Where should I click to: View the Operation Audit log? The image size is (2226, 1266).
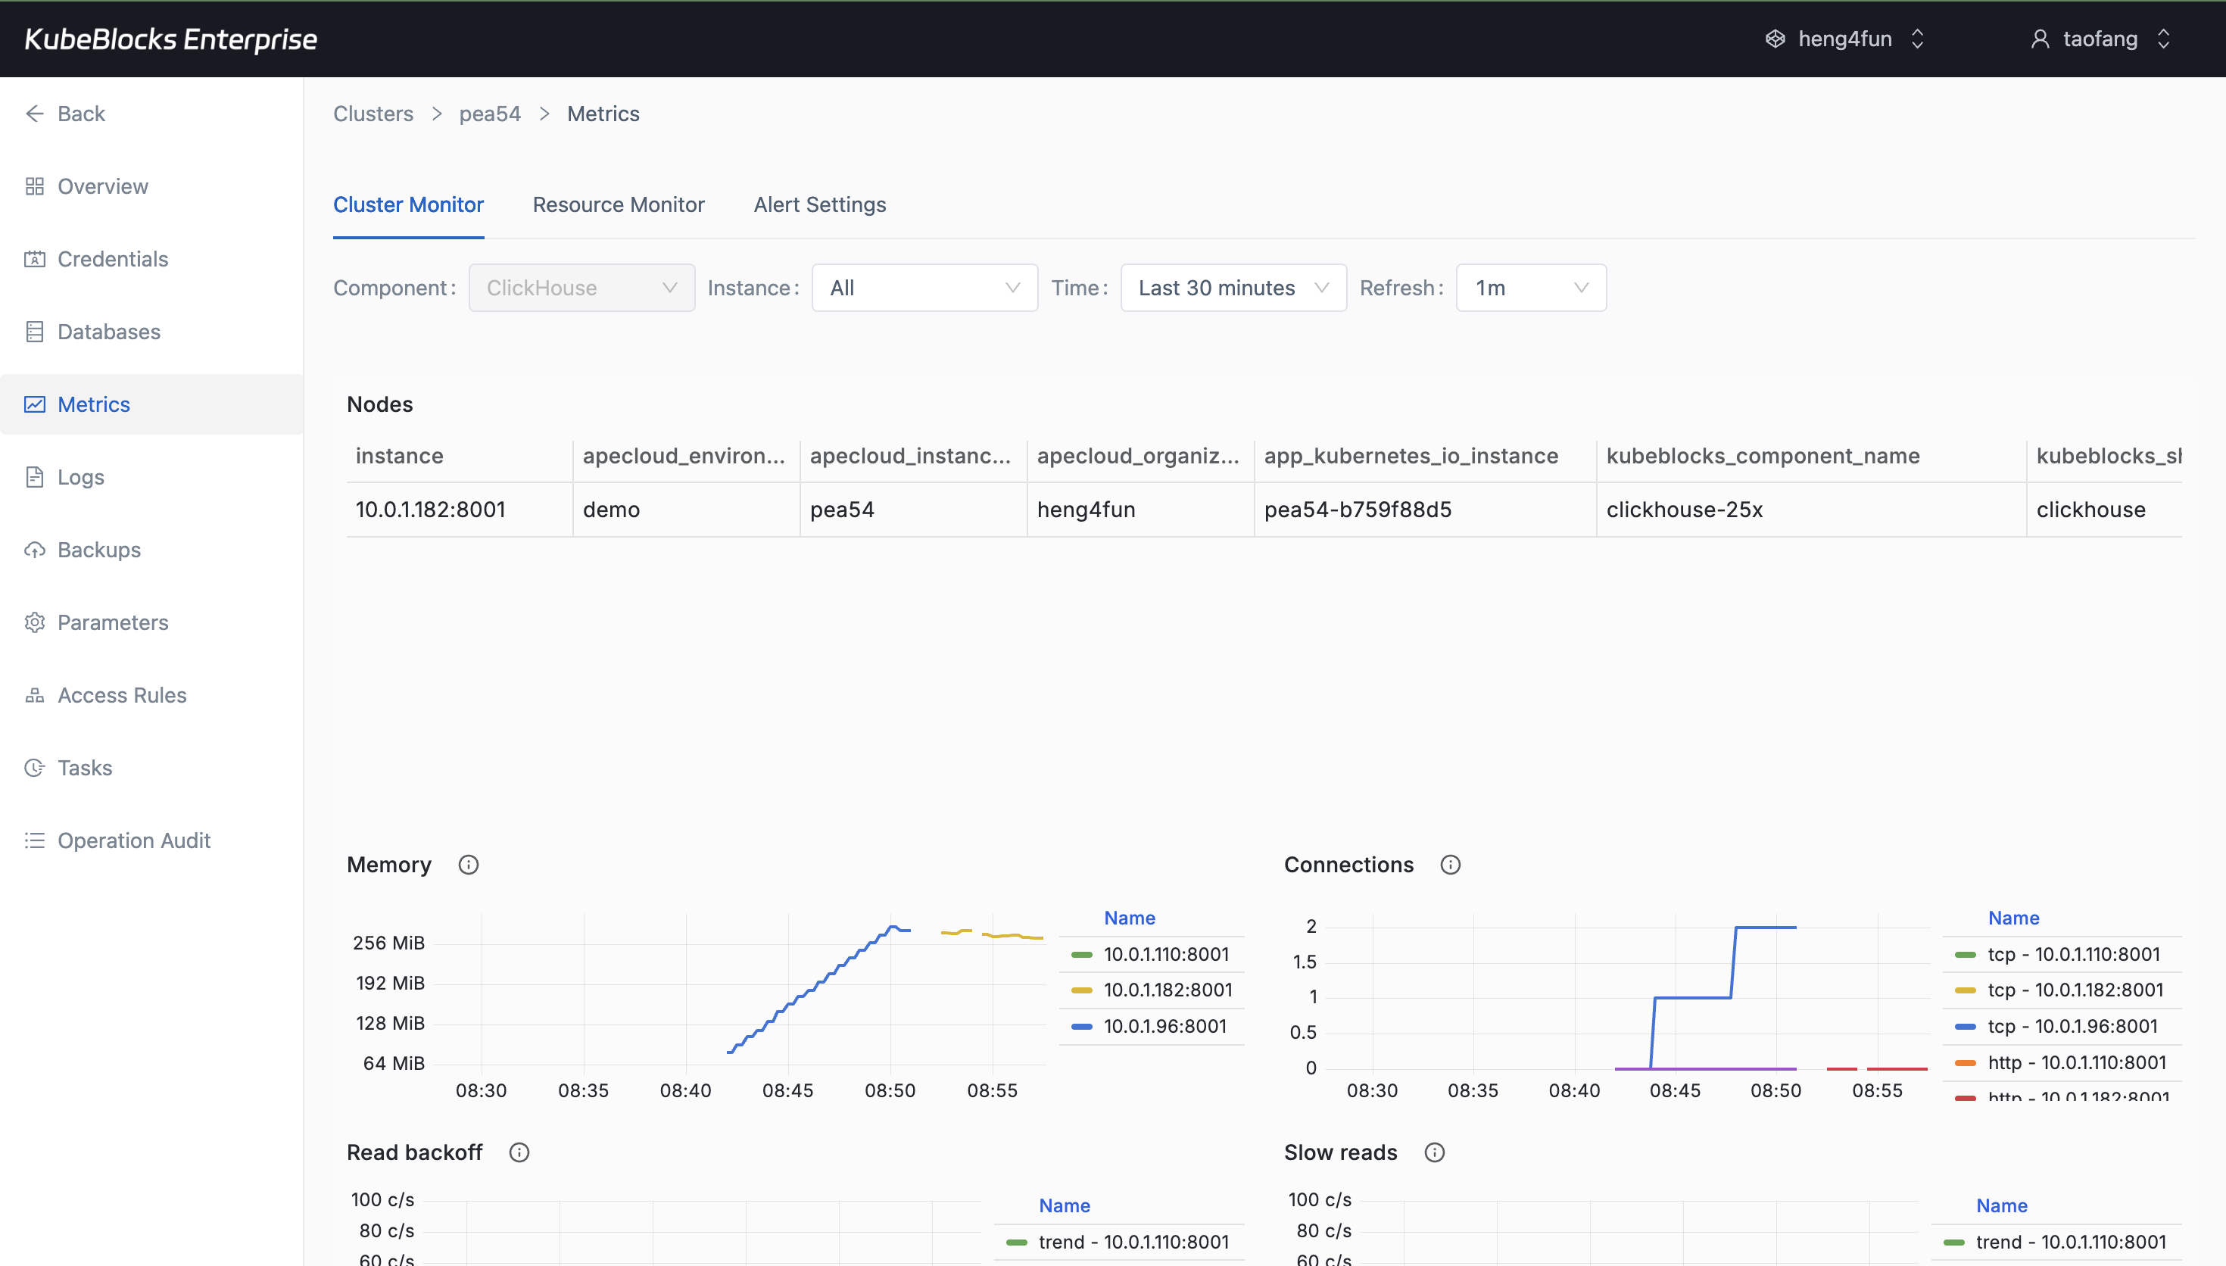(134, 840)
